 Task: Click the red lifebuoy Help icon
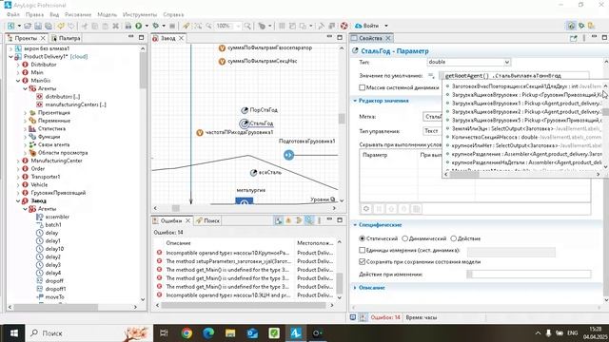(x=344, y=26)
